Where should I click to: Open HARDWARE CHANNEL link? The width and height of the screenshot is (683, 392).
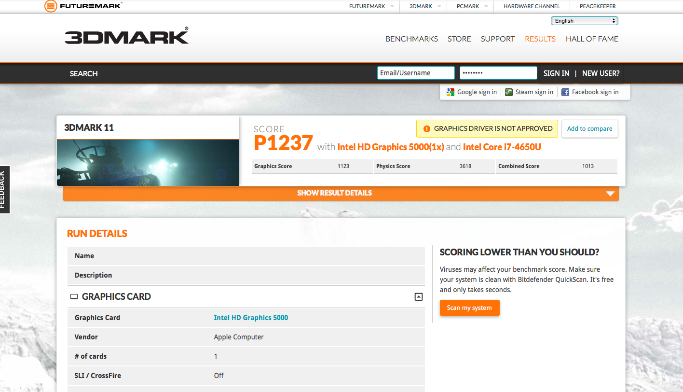tap(532, 6)
